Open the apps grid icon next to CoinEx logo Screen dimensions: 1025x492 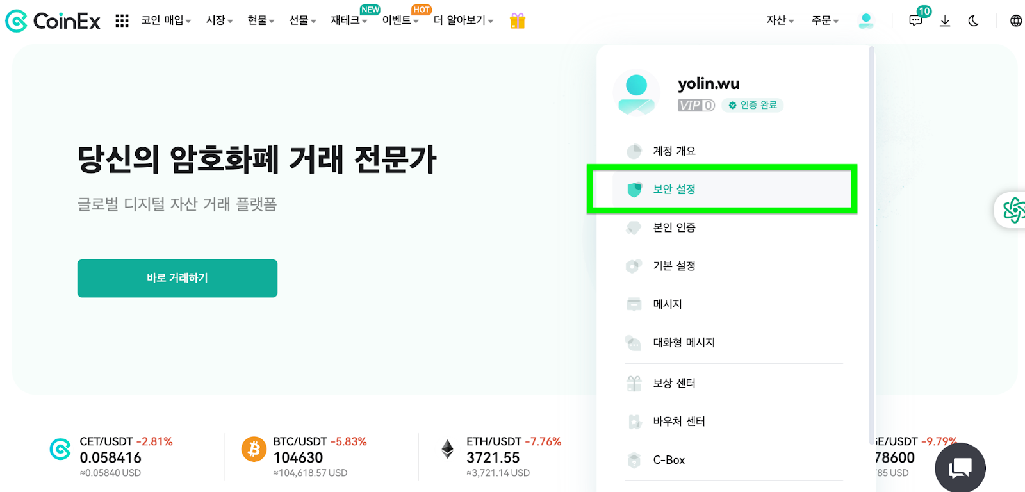(121, 19)
